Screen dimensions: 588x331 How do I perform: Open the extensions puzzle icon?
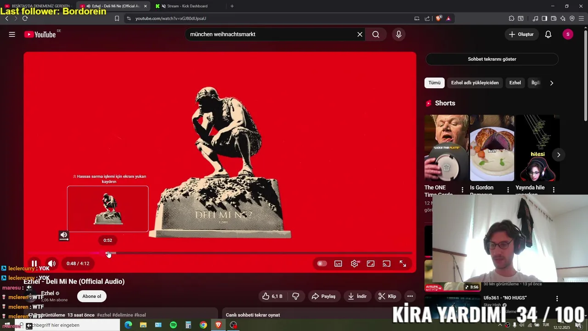(511, 18)
